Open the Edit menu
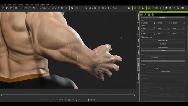Screen dimensions: 188x106 pos(5,4)
